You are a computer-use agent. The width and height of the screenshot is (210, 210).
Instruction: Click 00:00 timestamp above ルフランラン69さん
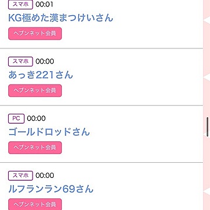click(45, 176)
